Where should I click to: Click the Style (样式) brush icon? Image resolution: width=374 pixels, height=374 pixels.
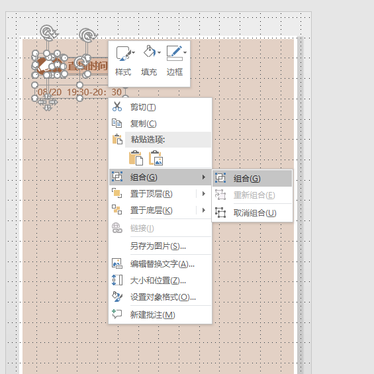[123, 53]
